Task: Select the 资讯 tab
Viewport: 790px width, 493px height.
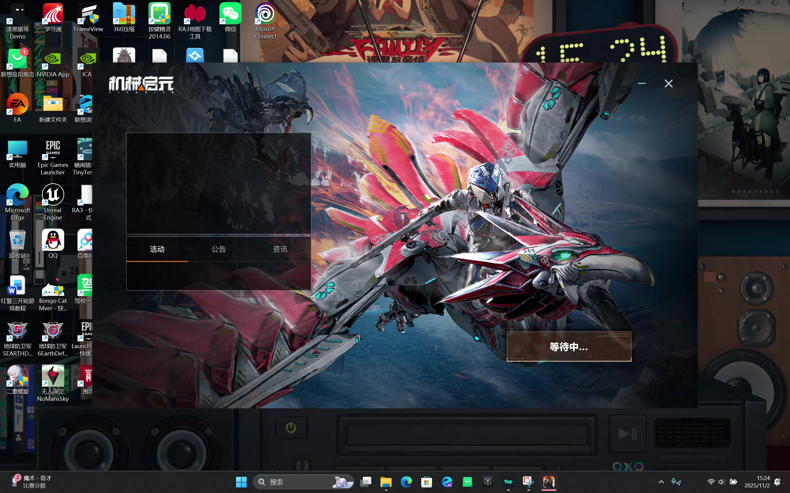Action: coord(280,249)
